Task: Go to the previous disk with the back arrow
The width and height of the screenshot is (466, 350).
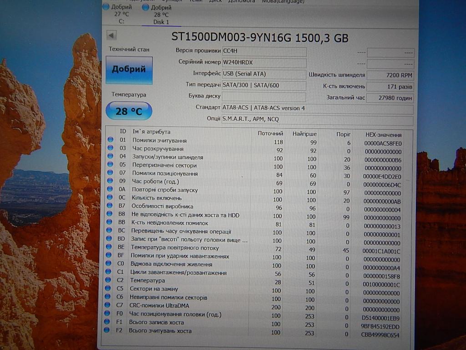Action: pos(111,36)
